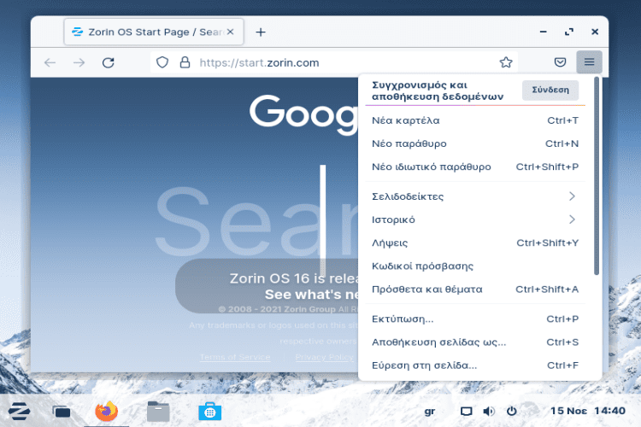Open tracking protection shield icon
The width and height of the screenshot is (641, 427).
click(162, 62)
